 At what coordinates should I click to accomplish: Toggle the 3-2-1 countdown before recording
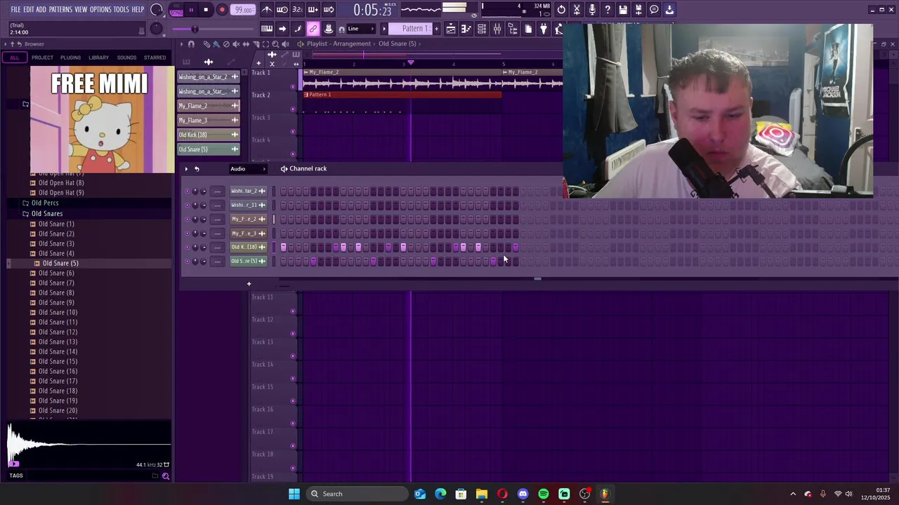298,10
